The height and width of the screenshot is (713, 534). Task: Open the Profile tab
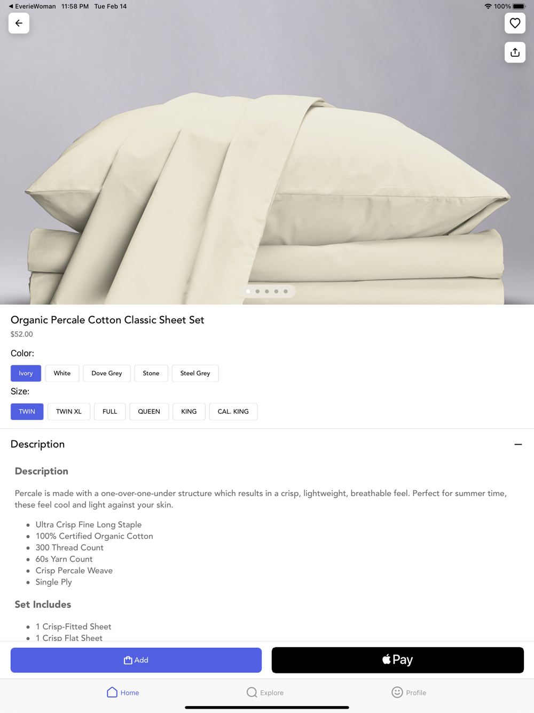coord(409,692)
